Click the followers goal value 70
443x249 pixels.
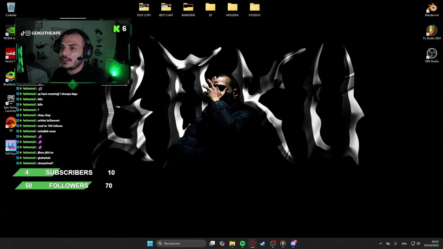pos(109,186)
